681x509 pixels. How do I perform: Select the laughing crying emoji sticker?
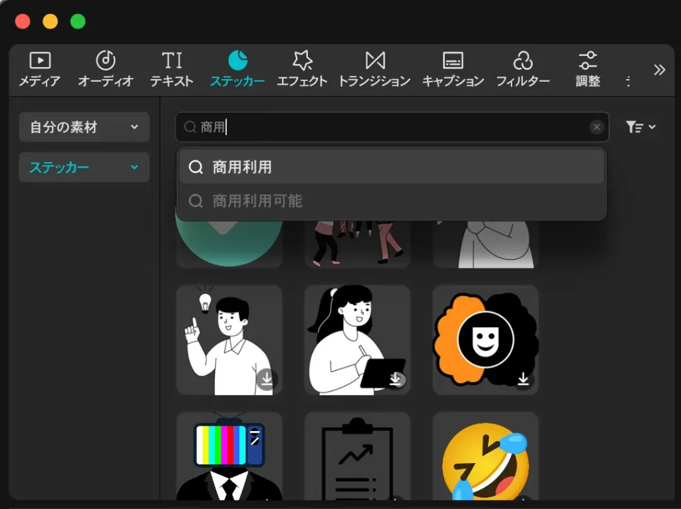tap(485, 459)
